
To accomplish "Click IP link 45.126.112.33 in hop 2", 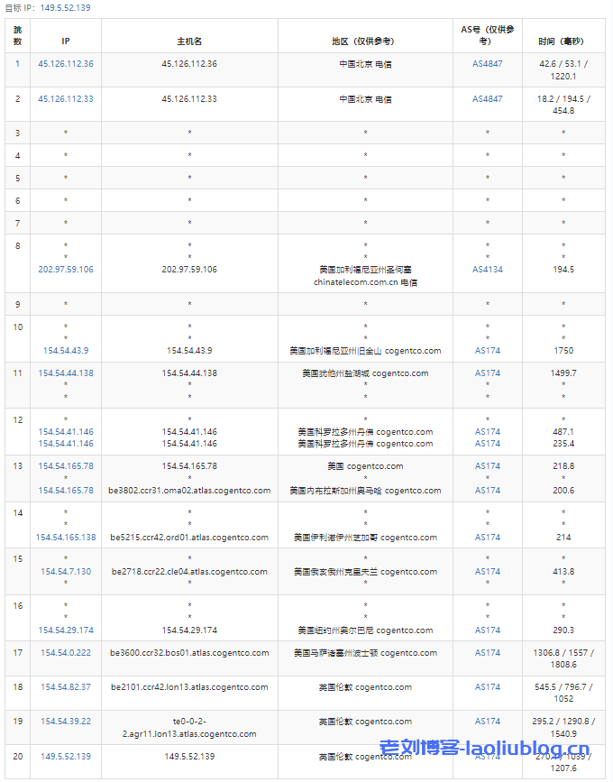I will 66,98.
